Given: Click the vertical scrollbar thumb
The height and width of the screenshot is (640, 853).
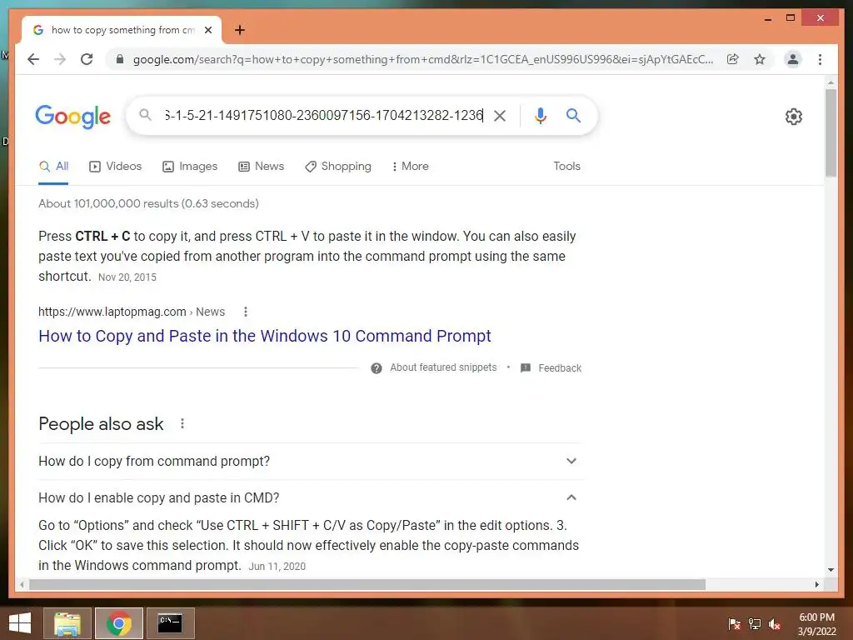Looking at the screenshot, I should click(831, 132).
